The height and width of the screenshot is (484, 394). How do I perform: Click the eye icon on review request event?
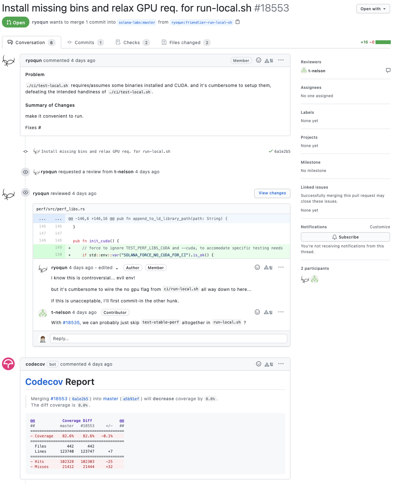tap(26, 172)
